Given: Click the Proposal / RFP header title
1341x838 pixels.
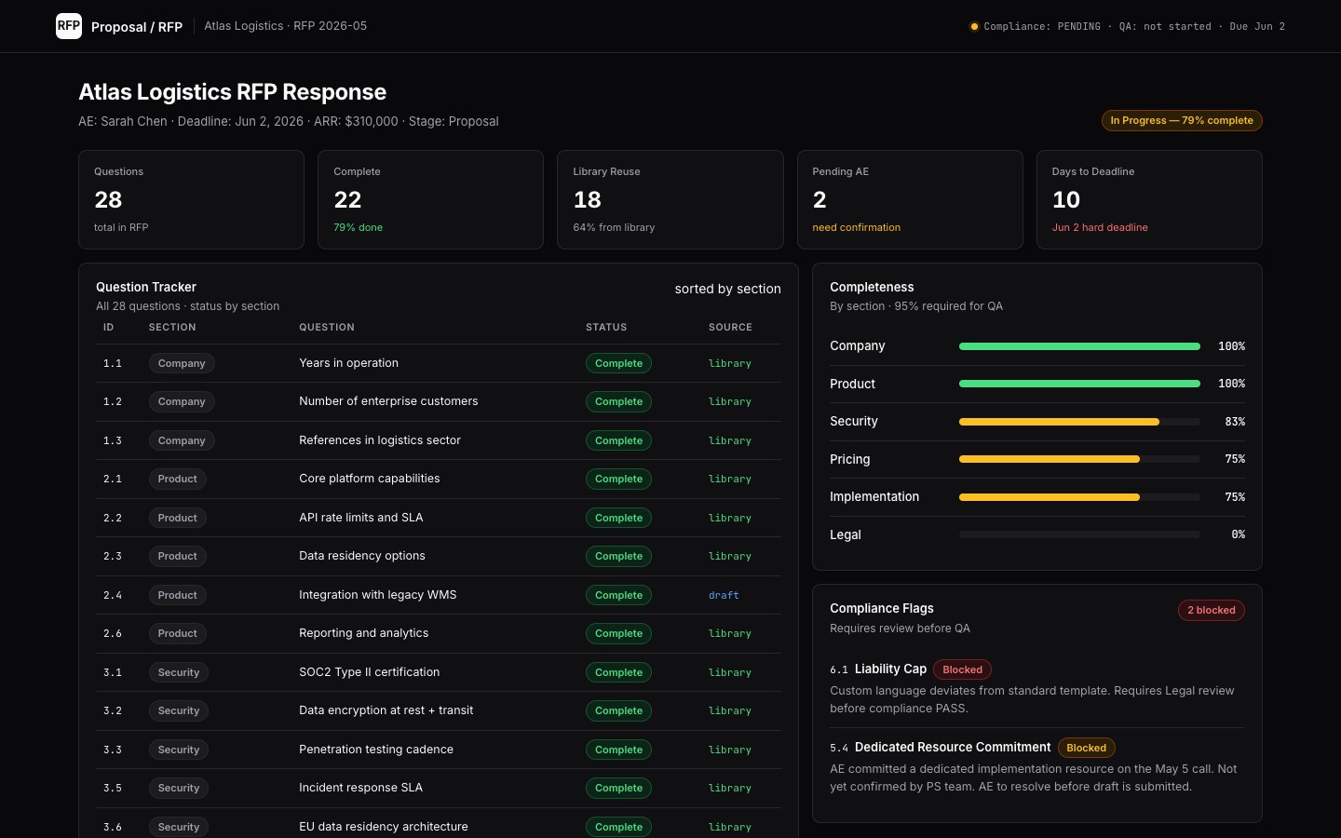Looking at the screenshot, I should (x=137, y=27).
